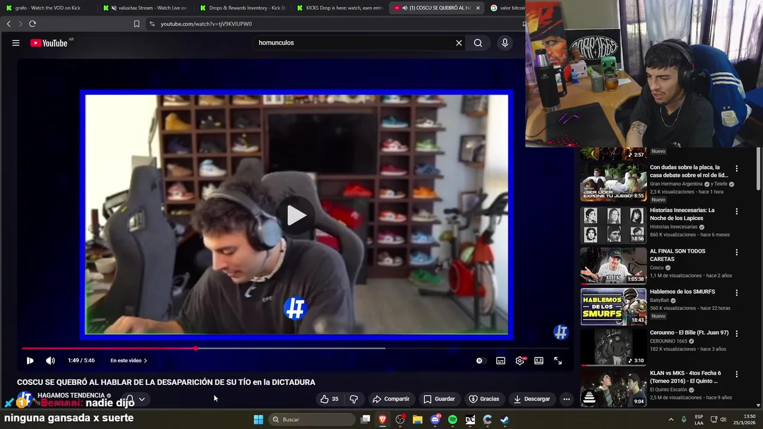Viewport: 763px width, 429px height.
Task: Show hidden system tray icons chevron
Action: 671,419
